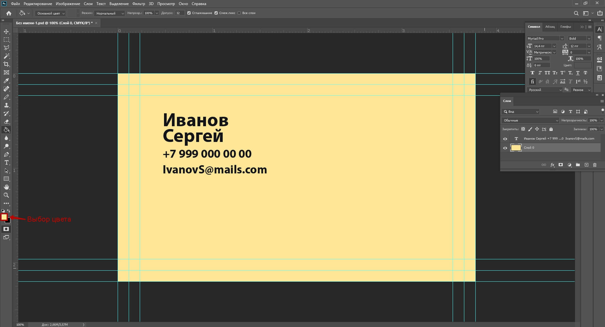Select the Eraser tool
Image resolution: width=605 pixels, height=327 pixels.
(6, 121)
